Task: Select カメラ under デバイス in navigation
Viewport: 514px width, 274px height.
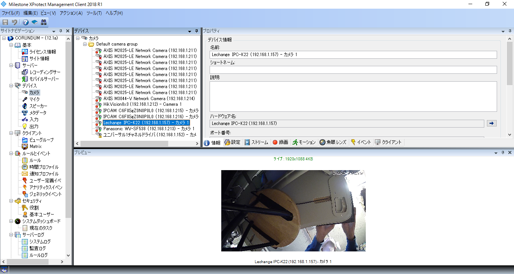Action: click(x=34, y=93)
